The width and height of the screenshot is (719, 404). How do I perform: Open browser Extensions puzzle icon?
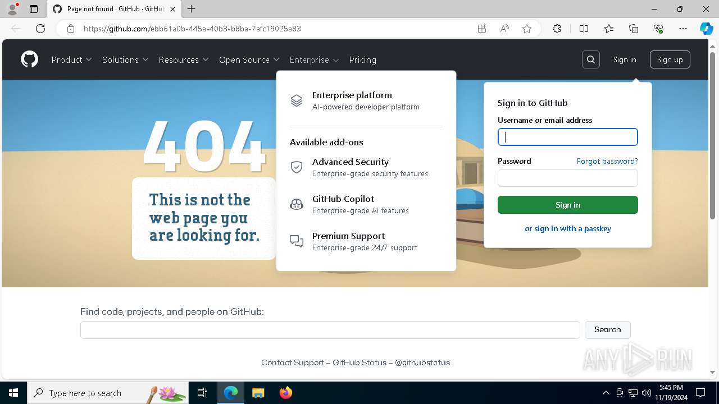(x=557, y=29)
